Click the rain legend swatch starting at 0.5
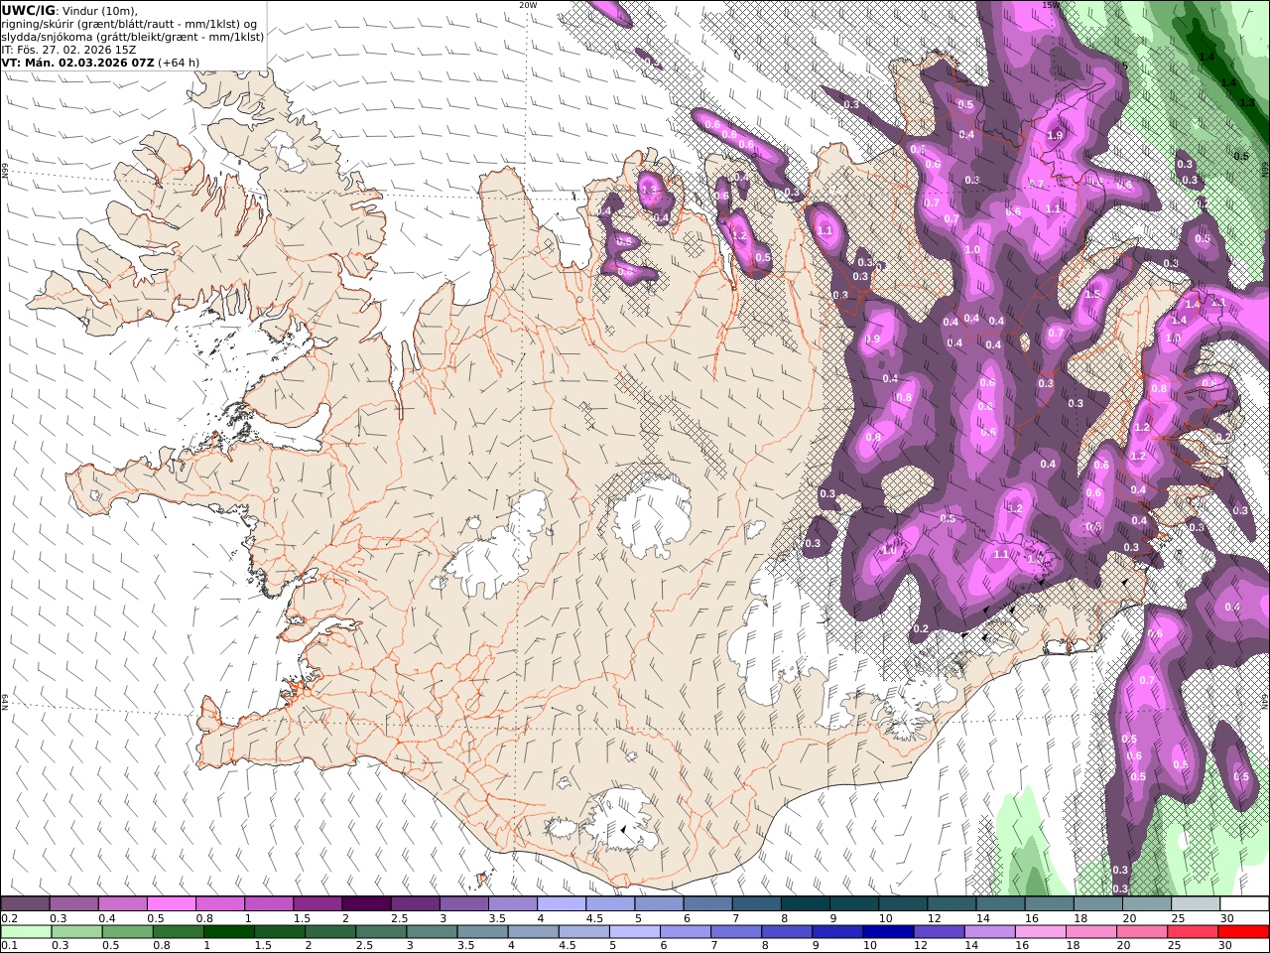The width and height of the screenshot is (1270, 953). coord(127,932)
